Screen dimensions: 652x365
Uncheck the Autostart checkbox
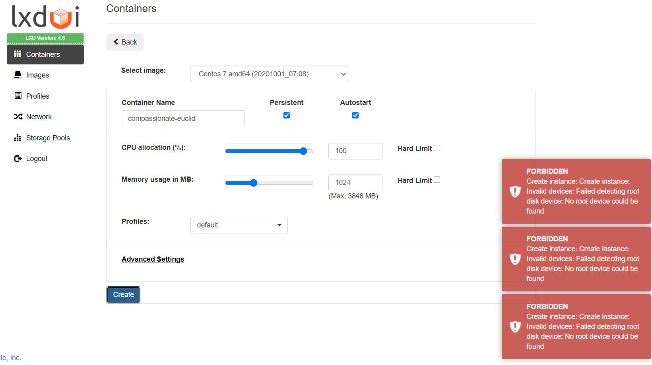pos(355,115)
